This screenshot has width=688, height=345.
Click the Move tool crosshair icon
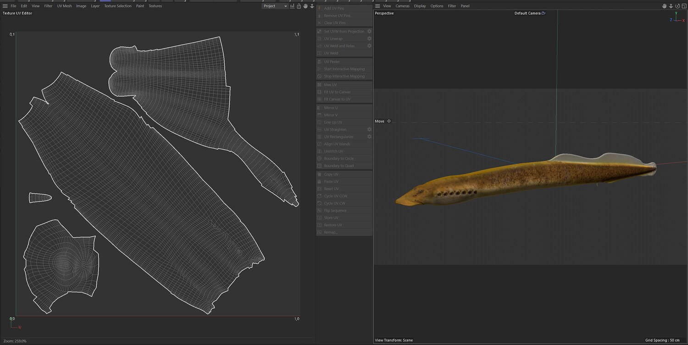389,121
